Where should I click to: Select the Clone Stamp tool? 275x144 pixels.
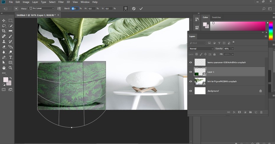4,42
